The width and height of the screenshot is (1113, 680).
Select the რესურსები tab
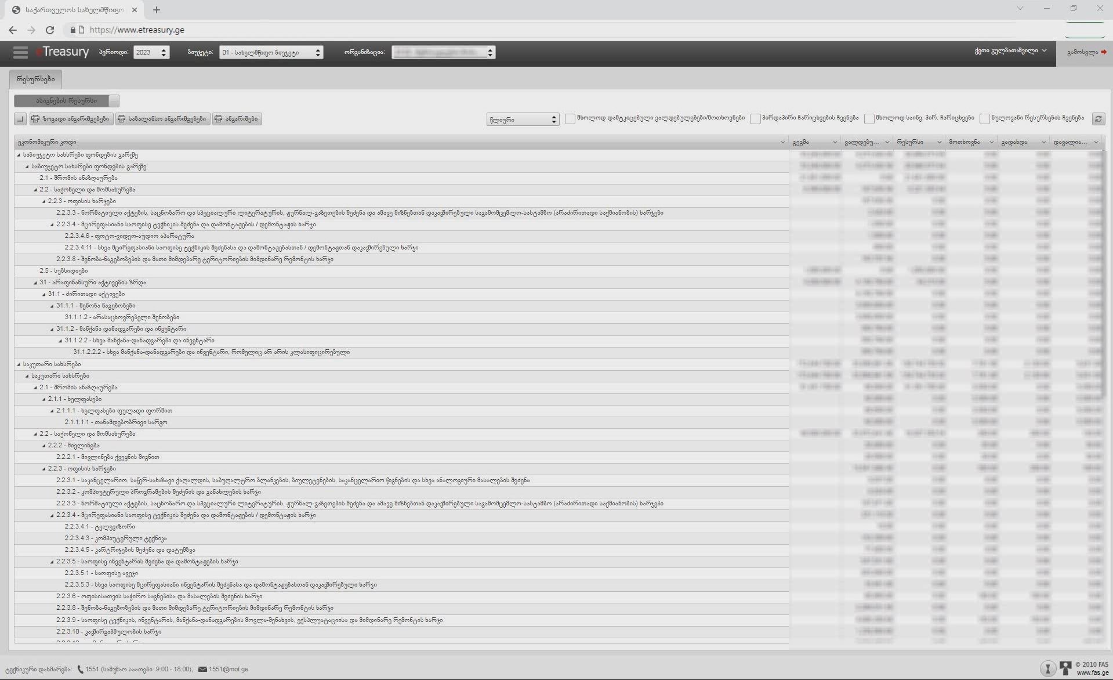(x=36, y=79)
